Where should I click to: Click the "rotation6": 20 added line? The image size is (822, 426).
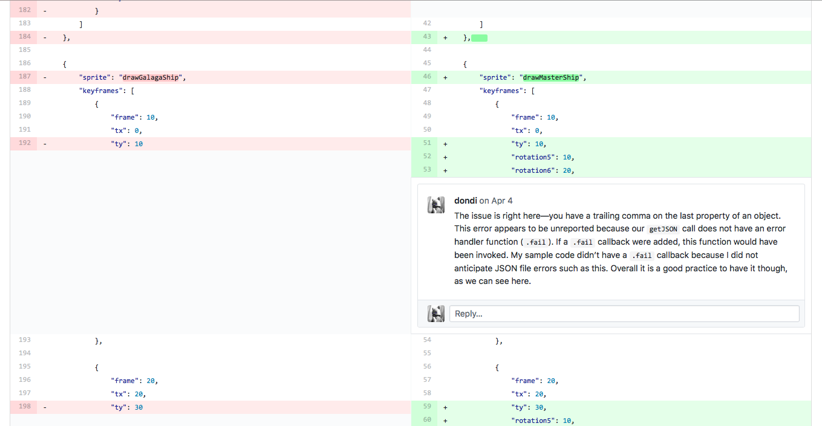[542, 170]
